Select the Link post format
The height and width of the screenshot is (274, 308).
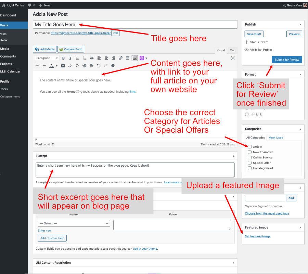[x=247, y=115]
